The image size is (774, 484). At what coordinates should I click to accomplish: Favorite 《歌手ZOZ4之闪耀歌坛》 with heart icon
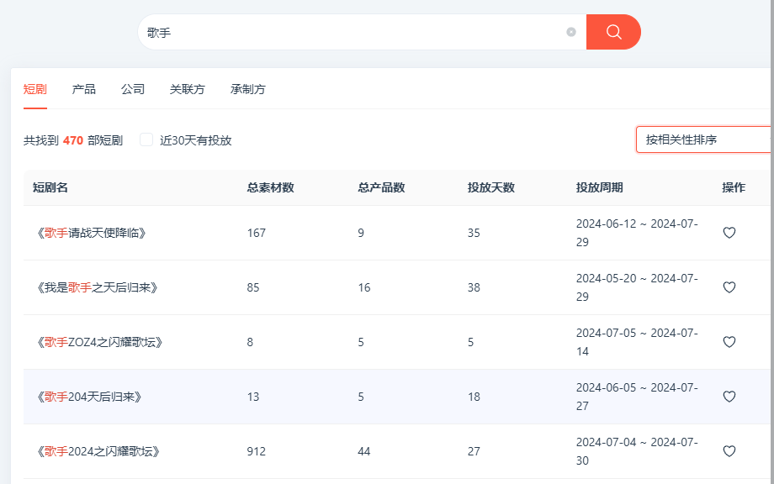(x=729, y=342)
